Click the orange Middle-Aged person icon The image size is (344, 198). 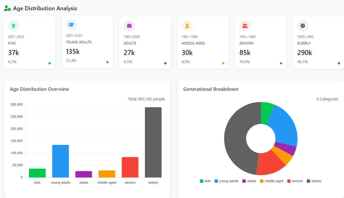tap(187, 26)
